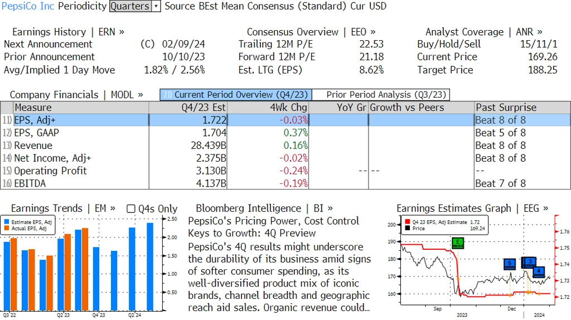Click the blue Estimate EPS, Adj legend swatch
The width and height of the screenshot is (571, 320).
[x=7, y=222]
